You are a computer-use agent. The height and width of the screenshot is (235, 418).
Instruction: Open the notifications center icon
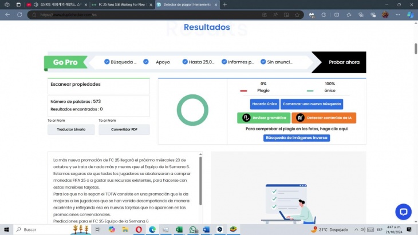409,229
